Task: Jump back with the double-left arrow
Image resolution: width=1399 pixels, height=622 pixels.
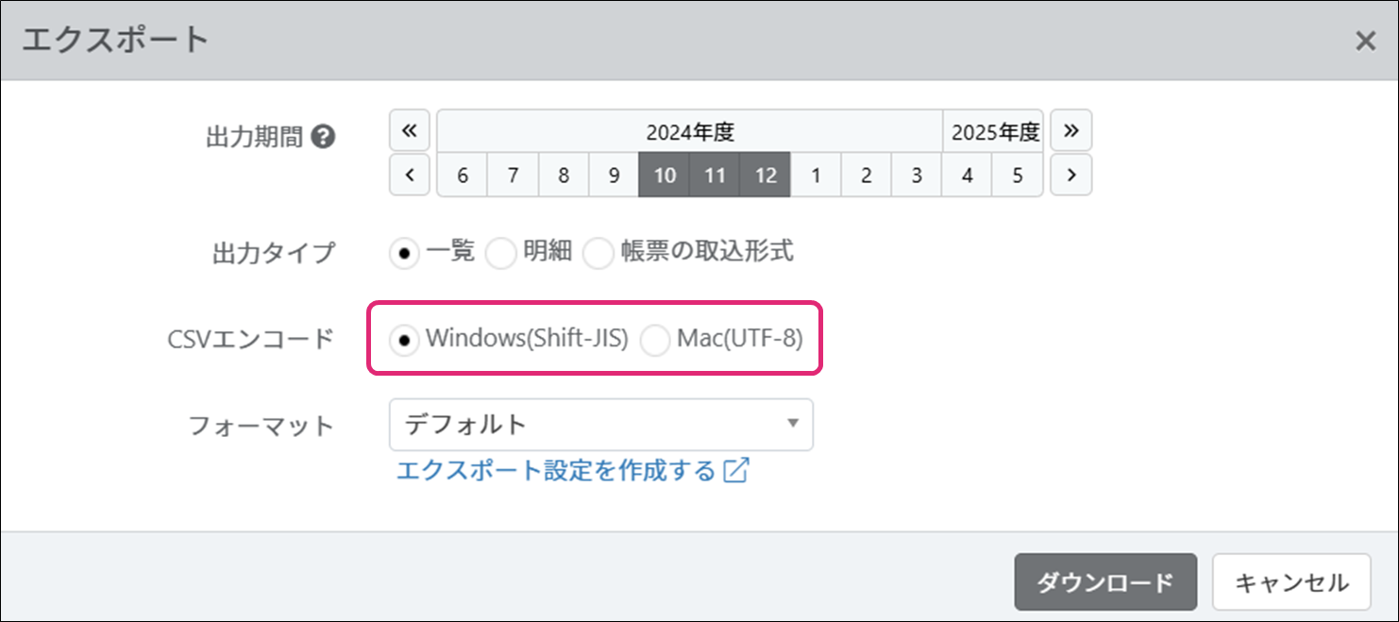Action: 410,131
